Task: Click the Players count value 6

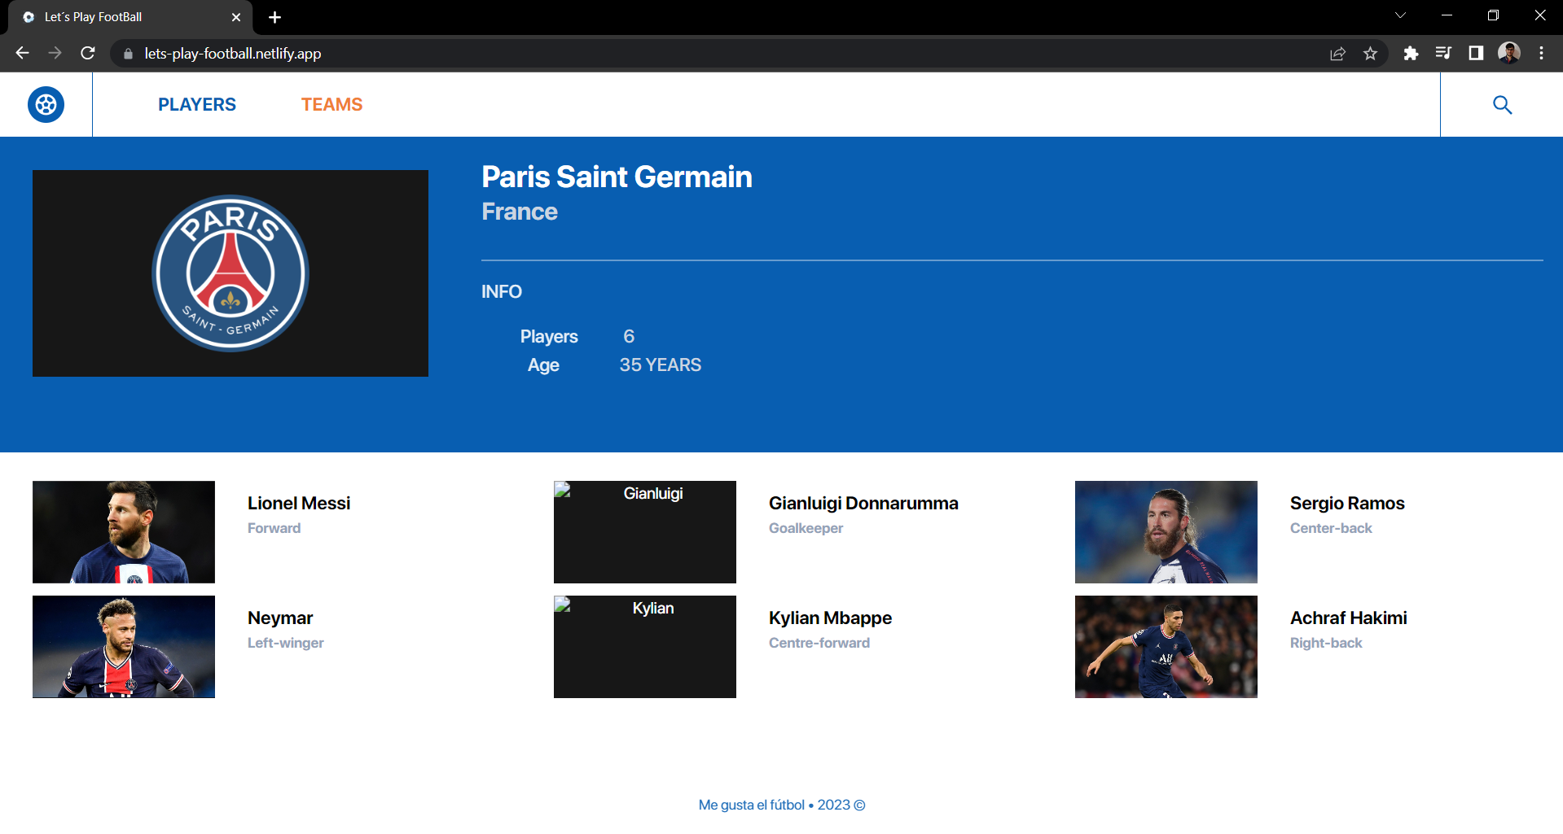Action: 629,337
